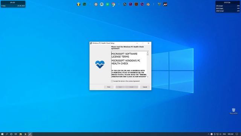The height and width of the screenshot is (136, 241).
Task: Open Google Chrome from the top dock
Action: coord(113,5)
